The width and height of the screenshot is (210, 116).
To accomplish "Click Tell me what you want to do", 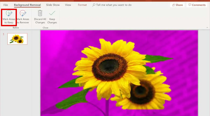I will click(112, 5).
